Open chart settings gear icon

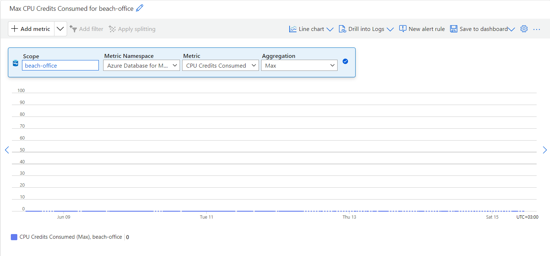[524, 29]
